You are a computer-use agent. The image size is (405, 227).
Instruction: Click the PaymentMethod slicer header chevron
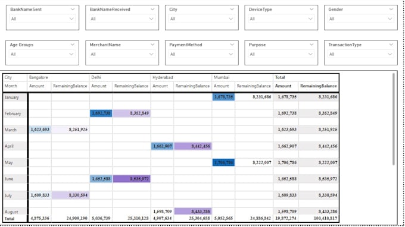tap(232, 45)
